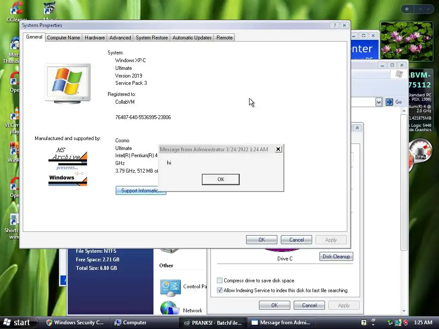
Task: Click the File System: NTFS text
Action: click(96, 251)
